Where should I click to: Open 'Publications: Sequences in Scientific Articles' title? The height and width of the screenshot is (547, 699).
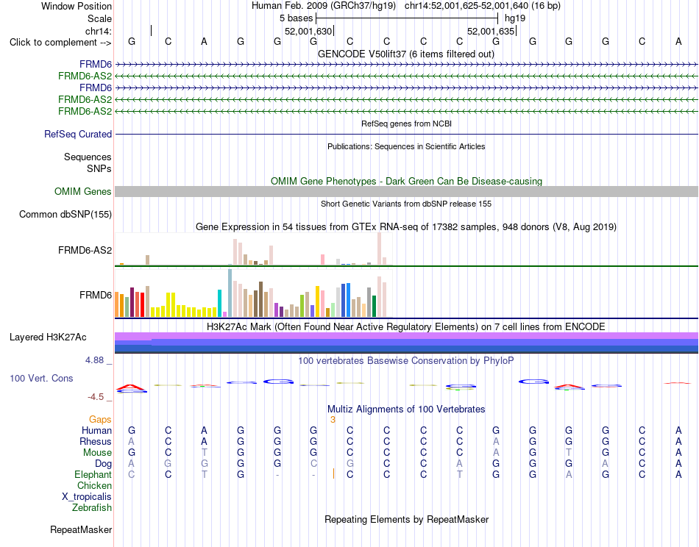tap(406, 146)
